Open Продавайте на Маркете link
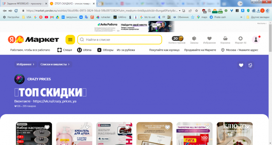 click(x=200, y=50)
